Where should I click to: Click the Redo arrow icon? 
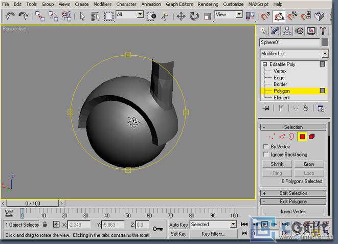click(x=23, y=16)
